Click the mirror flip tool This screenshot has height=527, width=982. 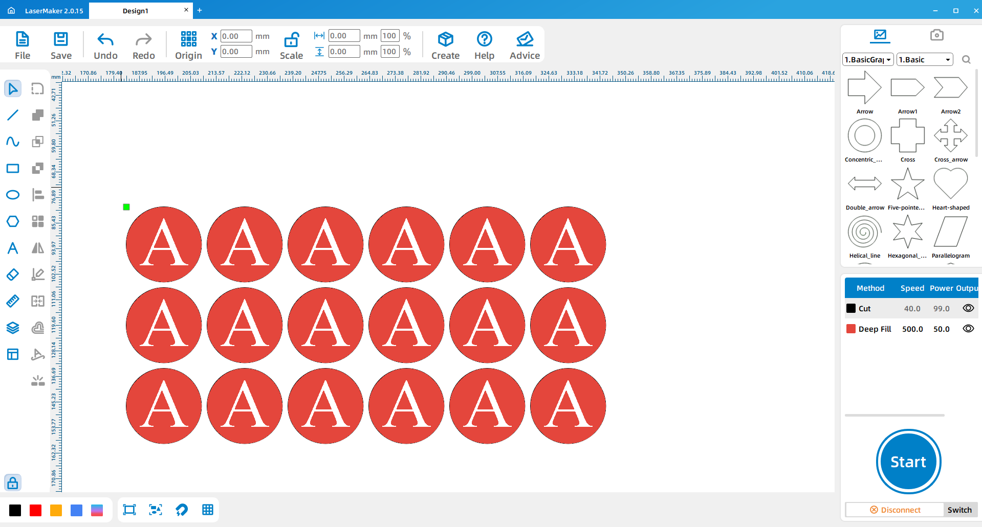(x=38, y=248)
